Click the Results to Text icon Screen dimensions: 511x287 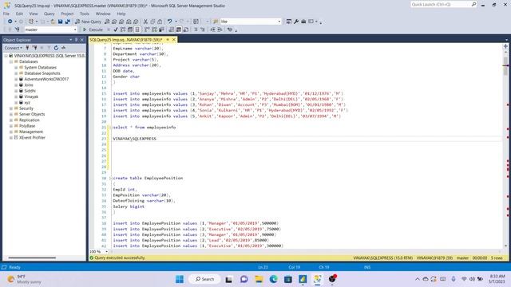(172, 29)
